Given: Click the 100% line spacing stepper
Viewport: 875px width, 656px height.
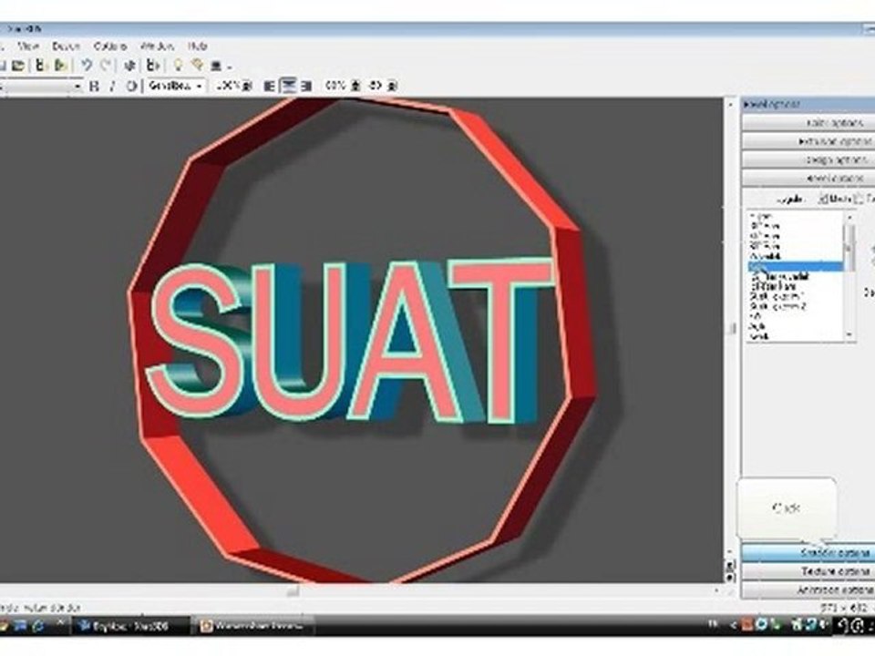Looking at the screenshot, I should [248, 86].
